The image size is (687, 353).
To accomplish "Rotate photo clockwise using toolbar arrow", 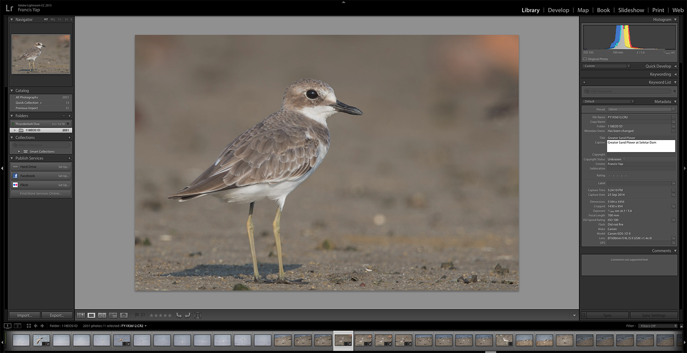I will point(187,315).
